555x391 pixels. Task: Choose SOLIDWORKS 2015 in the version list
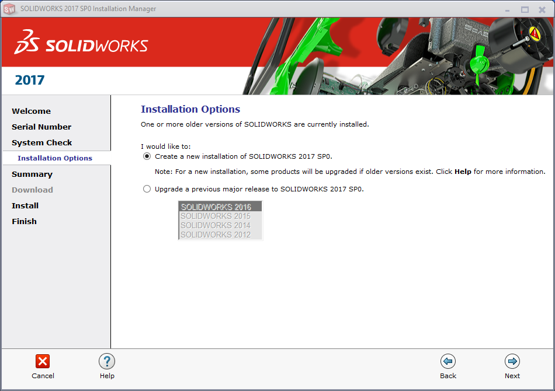click(x=220, y=216)
